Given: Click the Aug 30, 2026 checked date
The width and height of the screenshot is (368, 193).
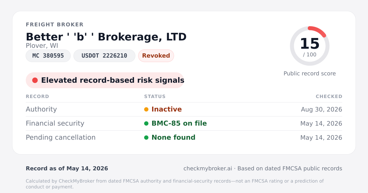Looking at the screenshot, I should click(322, 109).
